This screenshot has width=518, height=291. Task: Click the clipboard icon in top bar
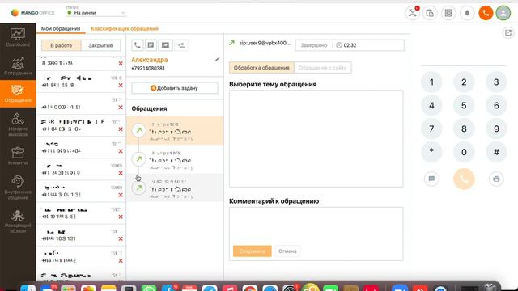pos(430,13)
